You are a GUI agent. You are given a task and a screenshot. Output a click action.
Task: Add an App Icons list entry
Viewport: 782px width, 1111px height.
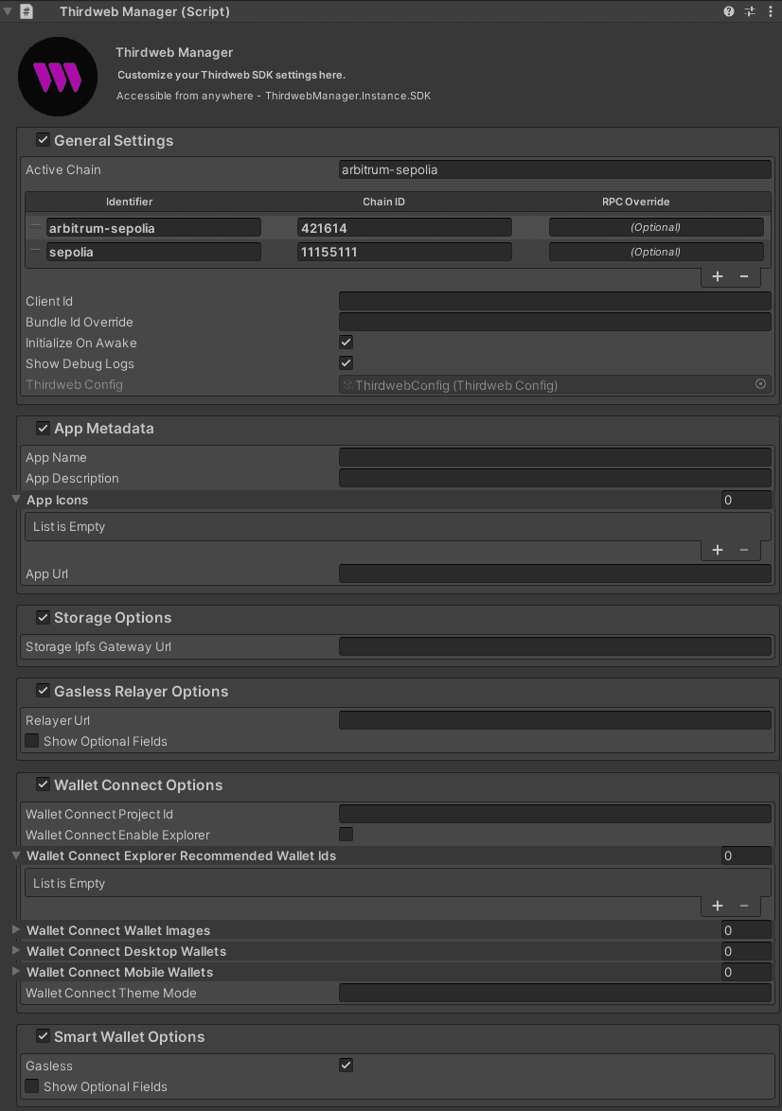point(718,550)
